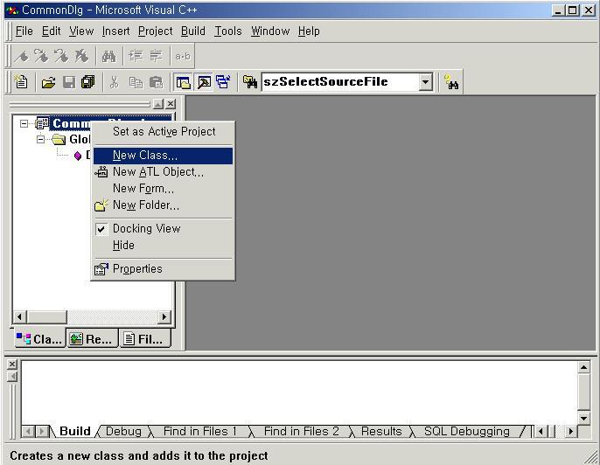Choose Hide in context menu

pyautogui.click(x=163, y=245)
